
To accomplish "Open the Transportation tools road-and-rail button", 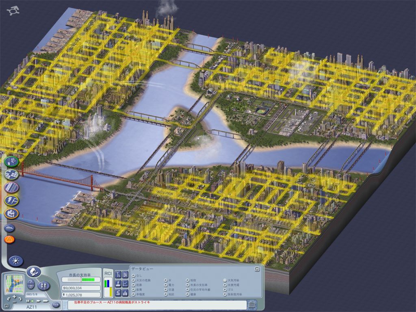I will [x=11, y=187].
